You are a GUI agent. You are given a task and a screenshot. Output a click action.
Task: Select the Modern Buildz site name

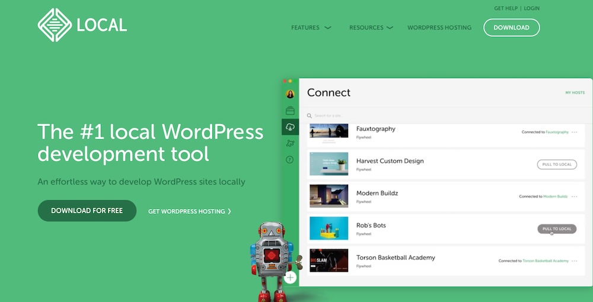(377, 193)
